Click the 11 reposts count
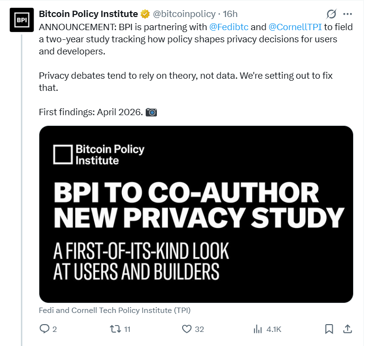 (x=127, y=329)
